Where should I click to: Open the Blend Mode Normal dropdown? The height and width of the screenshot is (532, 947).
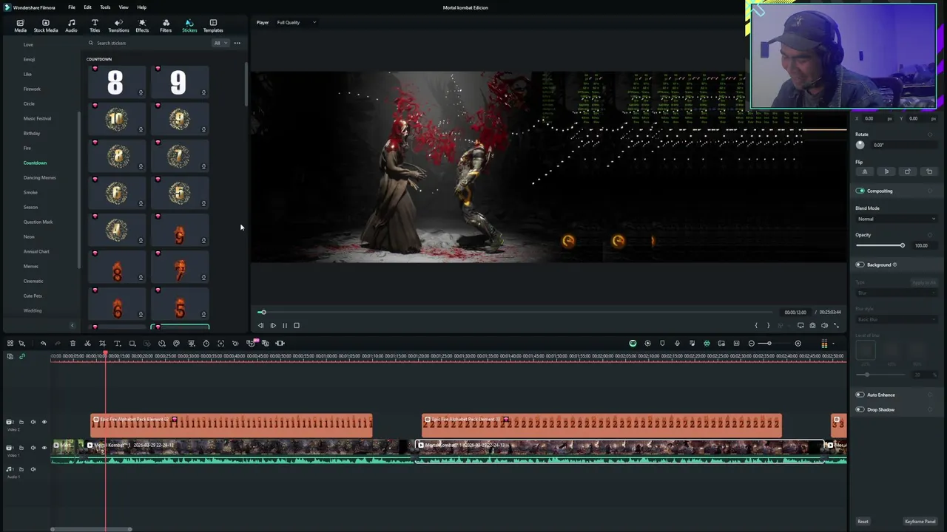pyautogui.click(x=896, y=219)
